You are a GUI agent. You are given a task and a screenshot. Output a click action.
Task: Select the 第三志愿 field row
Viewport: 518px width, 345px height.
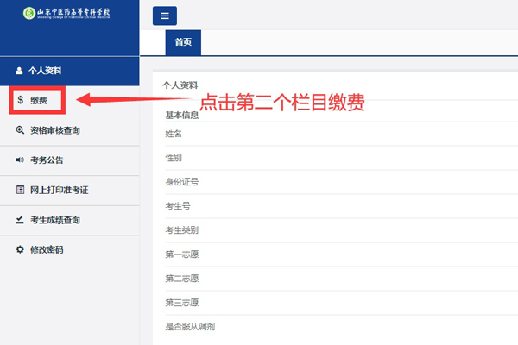342,303
